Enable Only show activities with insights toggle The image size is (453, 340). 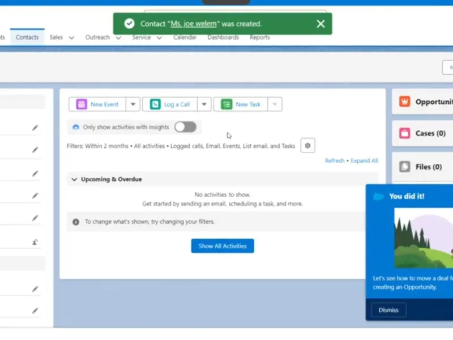click(x=185, y=127)
